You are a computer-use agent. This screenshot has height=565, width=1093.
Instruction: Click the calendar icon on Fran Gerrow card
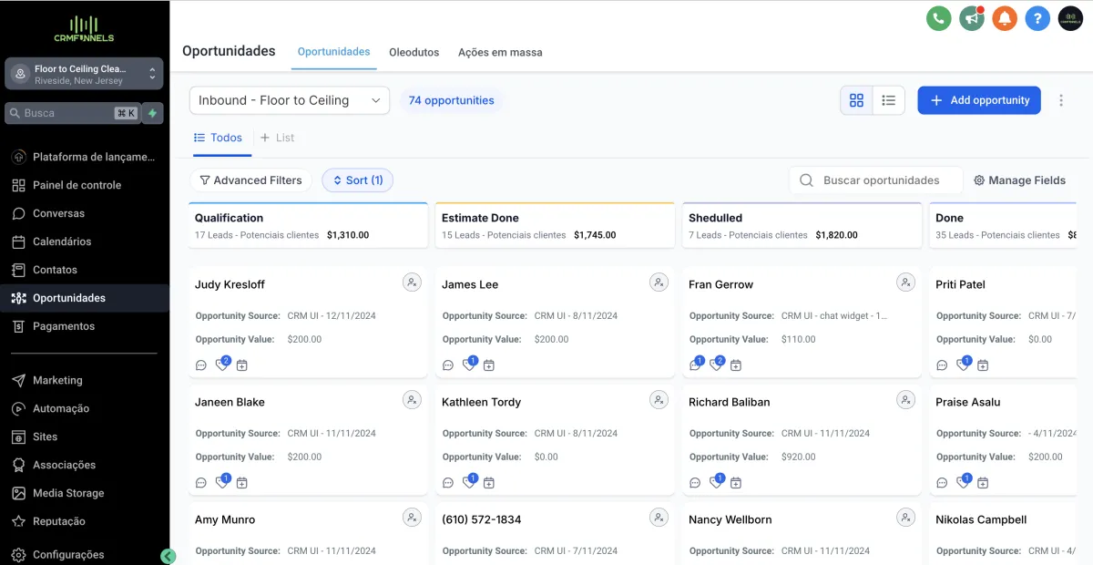coord(735,365)
